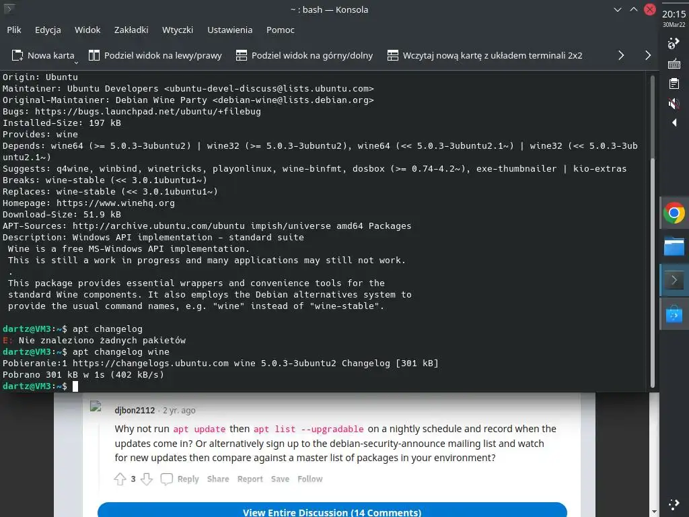Image resolution: width=689 pixels, height=517 pixels.
Task: Click djbon2112 avatar in browser comment
Action: pos(96,407)
